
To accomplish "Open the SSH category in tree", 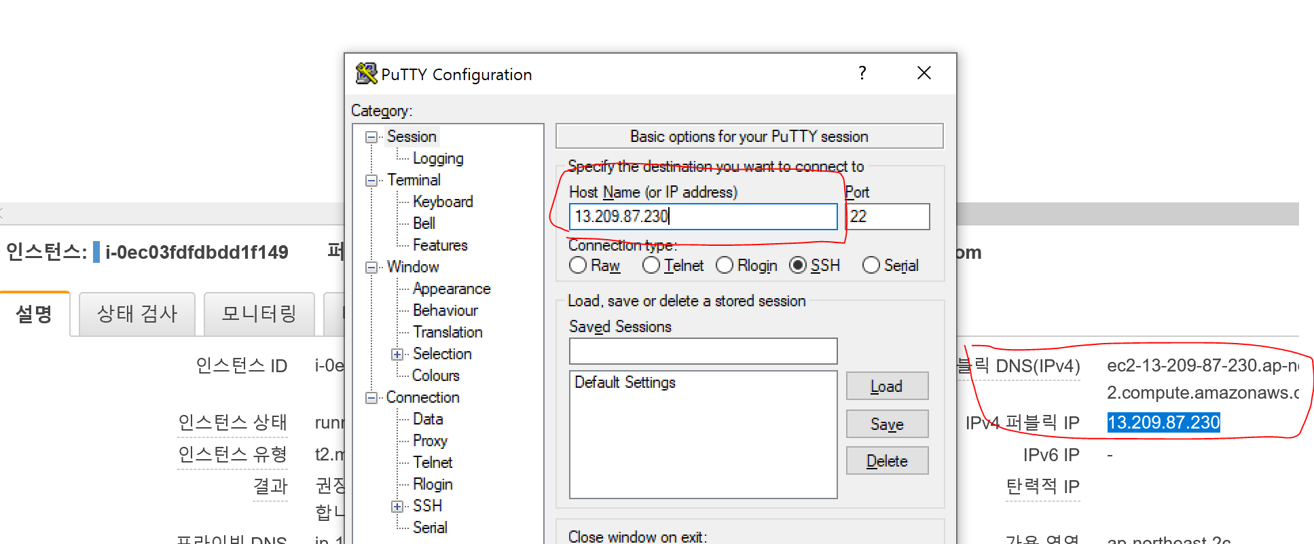I will point(427,506).
